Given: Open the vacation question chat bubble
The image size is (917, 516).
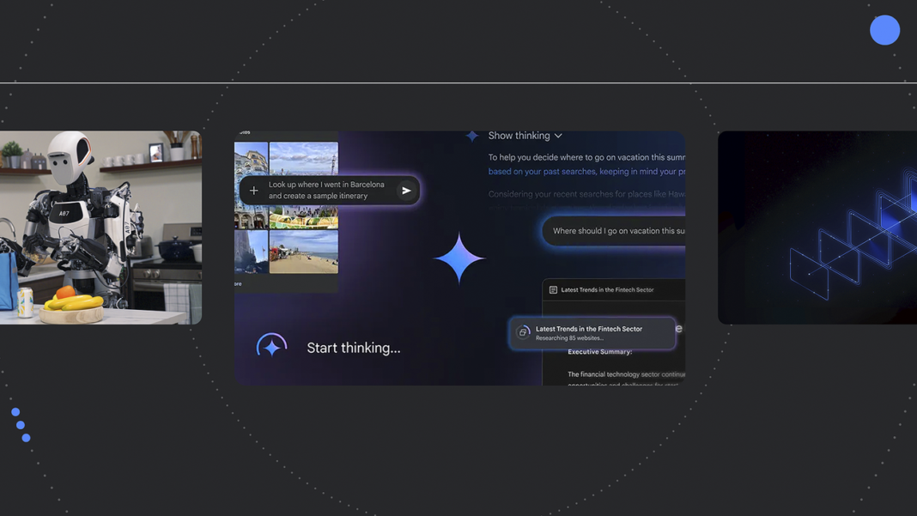Looking at the screenshot, I should pos(618,230).
